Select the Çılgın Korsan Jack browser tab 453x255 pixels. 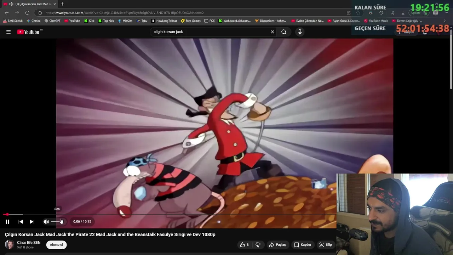(x=30, y=4)
